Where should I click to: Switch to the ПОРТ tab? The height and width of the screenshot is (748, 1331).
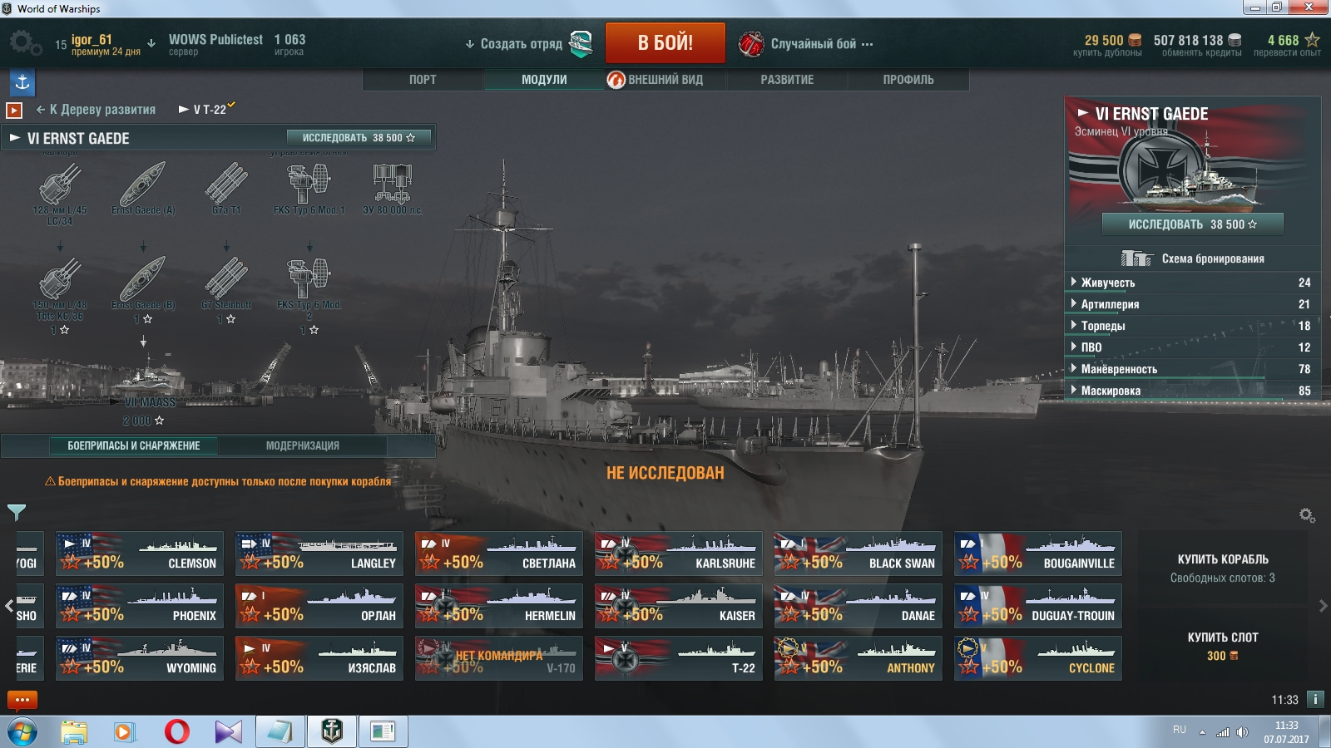tap(423, 80)
